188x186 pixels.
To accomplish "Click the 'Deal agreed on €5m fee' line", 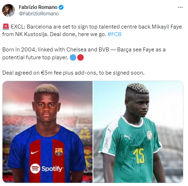I will click(x=73, y=73).
